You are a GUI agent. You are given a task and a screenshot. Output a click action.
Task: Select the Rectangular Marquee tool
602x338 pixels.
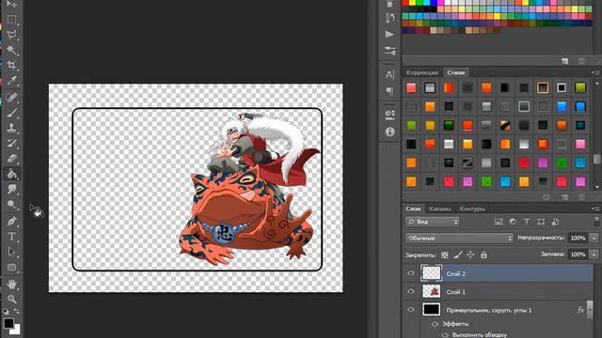click(11, 19)
